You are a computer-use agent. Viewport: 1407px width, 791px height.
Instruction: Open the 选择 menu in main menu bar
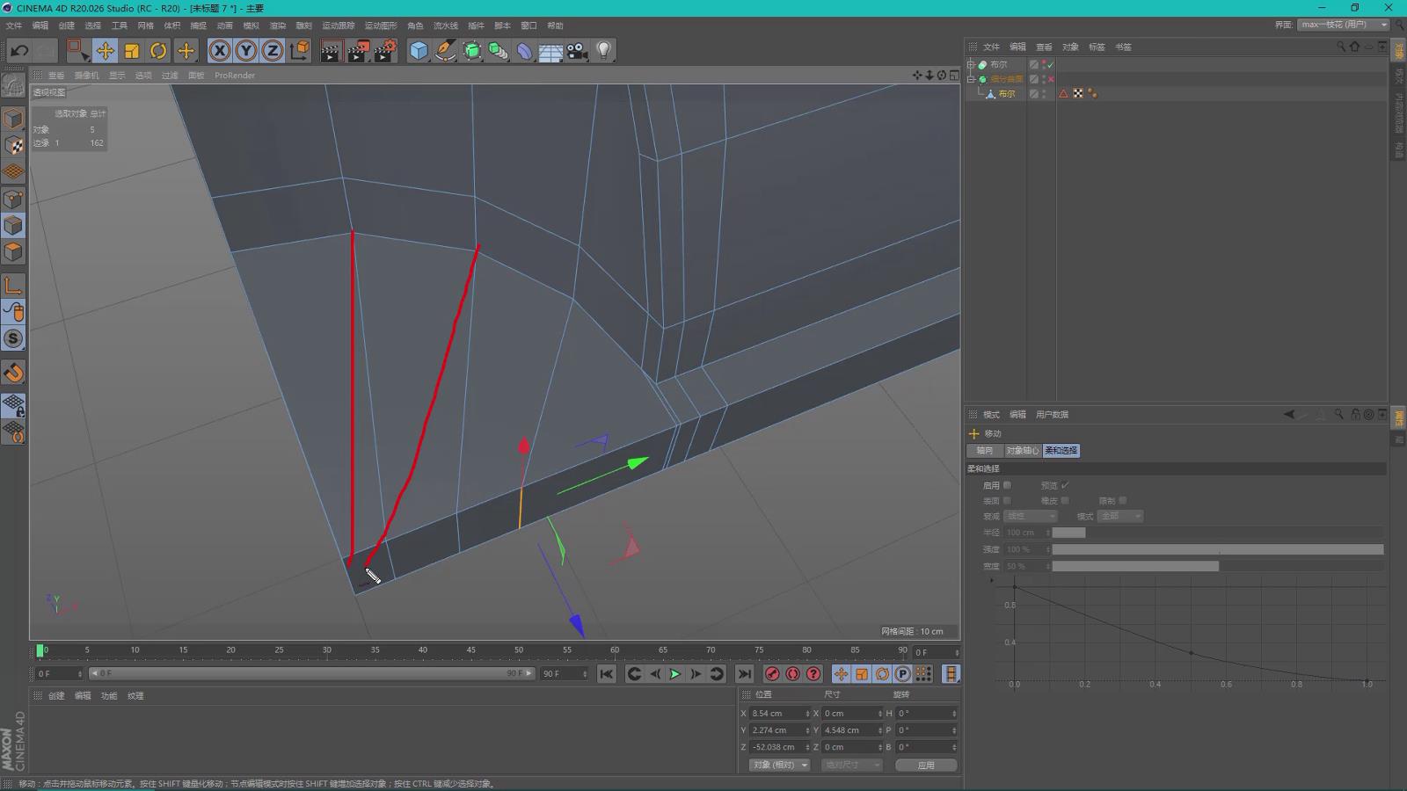[93, 25]
